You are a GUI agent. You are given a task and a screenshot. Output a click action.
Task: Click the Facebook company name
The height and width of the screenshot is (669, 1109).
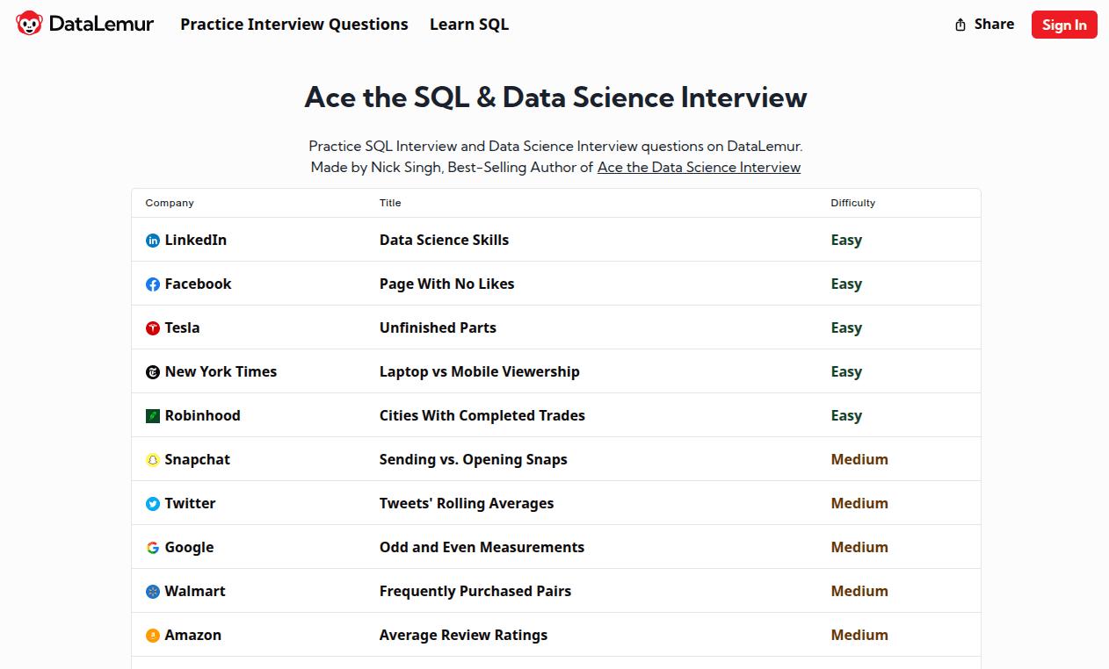199,284
